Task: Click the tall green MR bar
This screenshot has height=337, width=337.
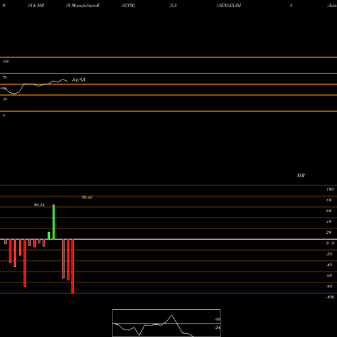Action: point(54,222)
